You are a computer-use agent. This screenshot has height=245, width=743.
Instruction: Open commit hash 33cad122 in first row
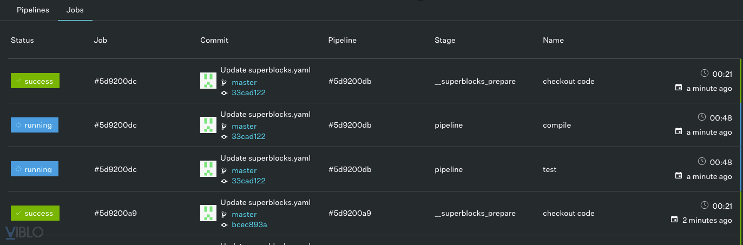[248, 92]
